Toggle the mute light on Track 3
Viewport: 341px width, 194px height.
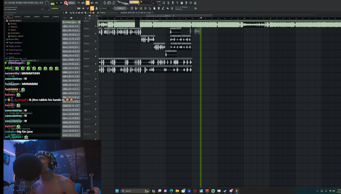[x=96, y=41]
